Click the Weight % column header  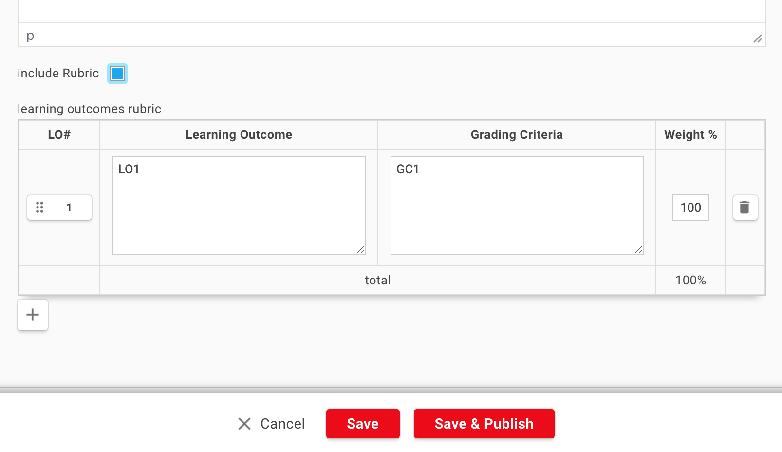click(x=690, y=134)
